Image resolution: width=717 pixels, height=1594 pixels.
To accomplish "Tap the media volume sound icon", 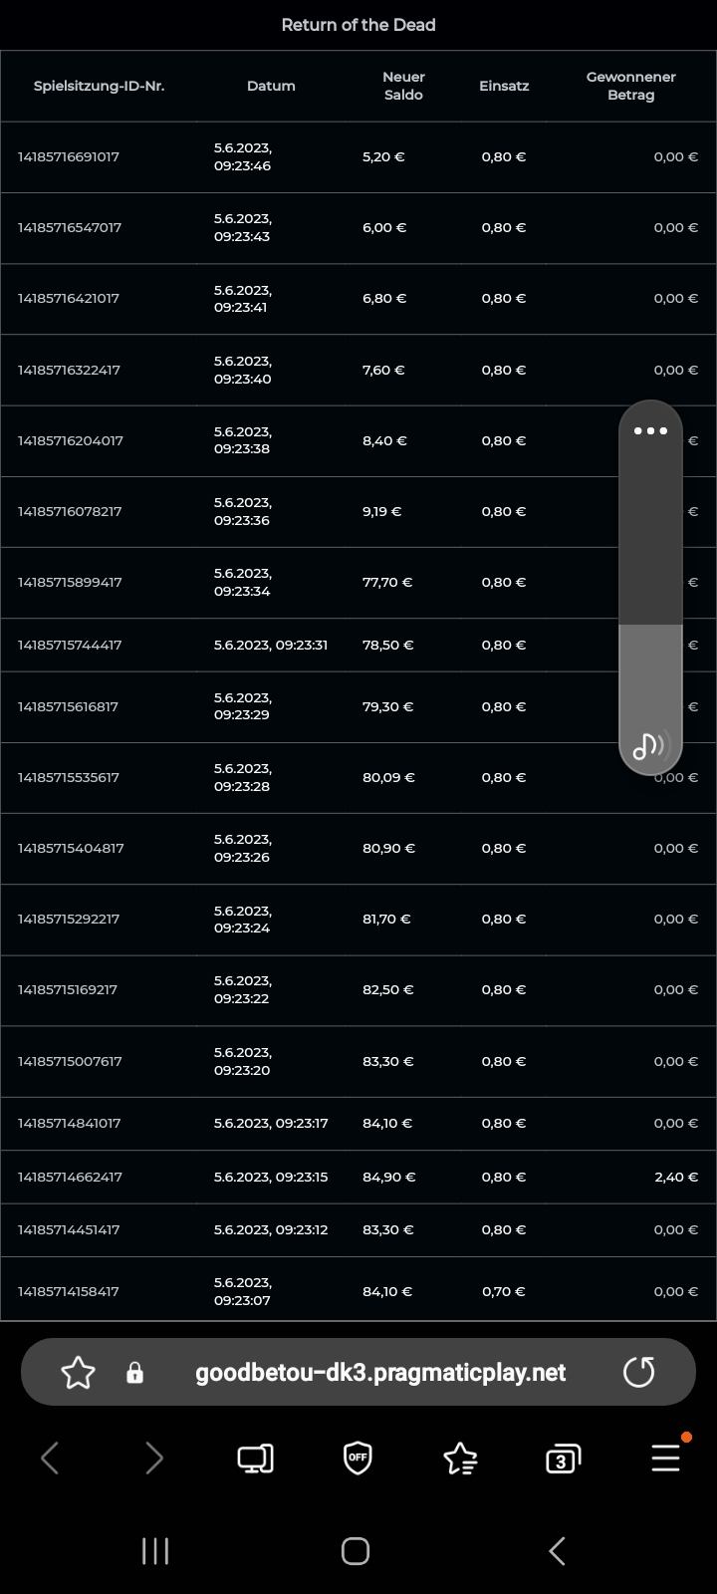I will pos(650,745).
